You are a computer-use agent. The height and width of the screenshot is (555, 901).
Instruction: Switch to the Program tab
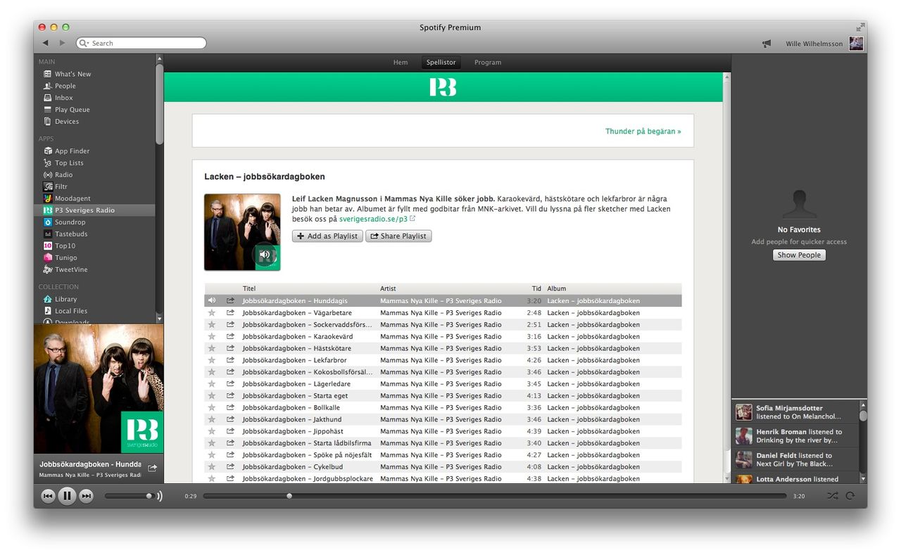click(x=488, y=63)
